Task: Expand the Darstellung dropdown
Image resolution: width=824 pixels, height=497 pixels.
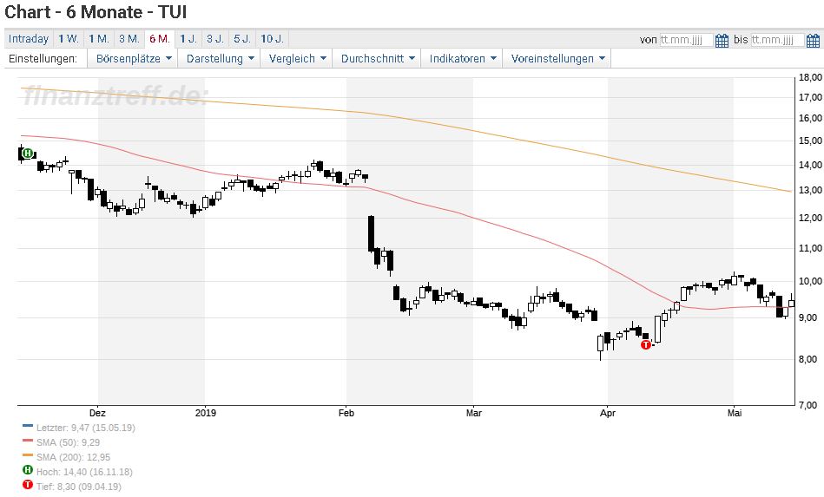Action: 221,58
